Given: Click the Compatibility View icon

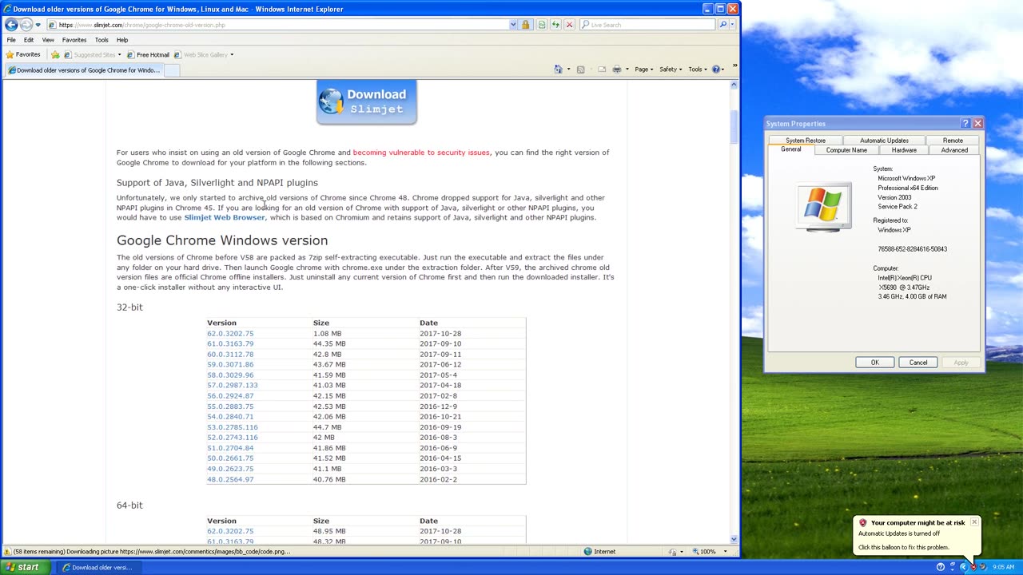Looking at the screenshot, I should (541, 25).
